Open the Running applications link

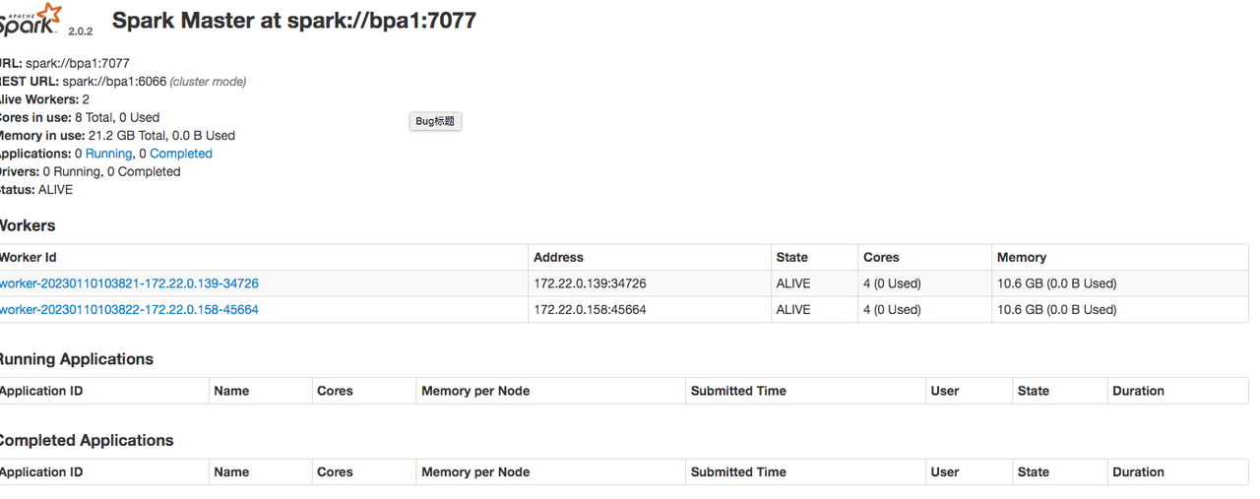pos(108,154)
